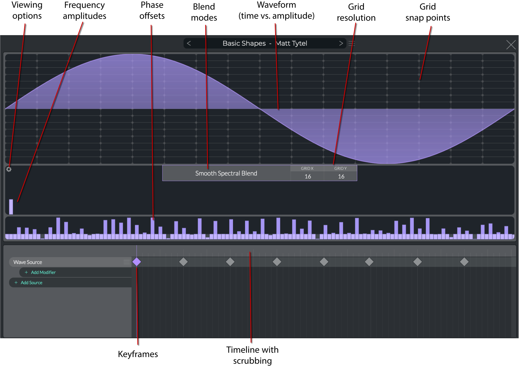The image size is (519, 366).
Task: Click the tallest phase offset bar near left
Action: 58,228
